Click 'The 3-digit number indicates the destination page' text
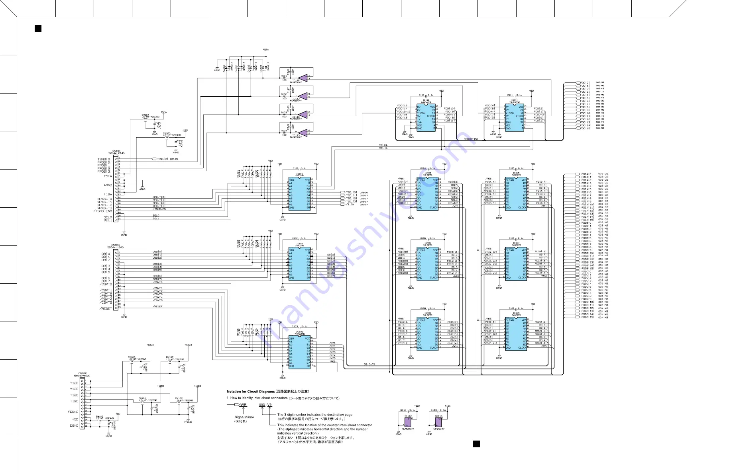This screenshot has width=729, height=474. coord(315,415)
